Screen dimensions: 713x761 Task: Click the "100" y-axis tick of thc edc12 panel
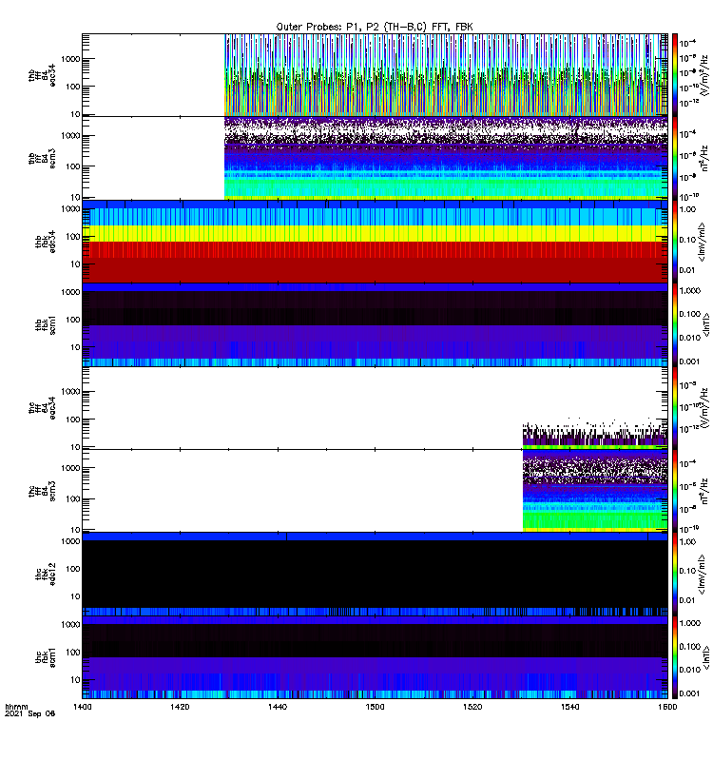tap(73, 569)
